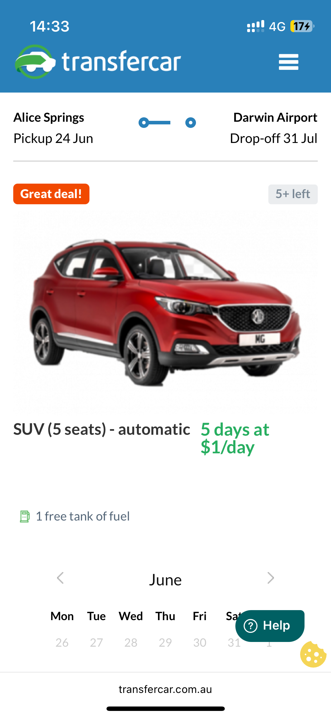This screenshot has width=331, height=718.
Task: Tap the 5 days at $1/day offer
Action: pos(235,438)
